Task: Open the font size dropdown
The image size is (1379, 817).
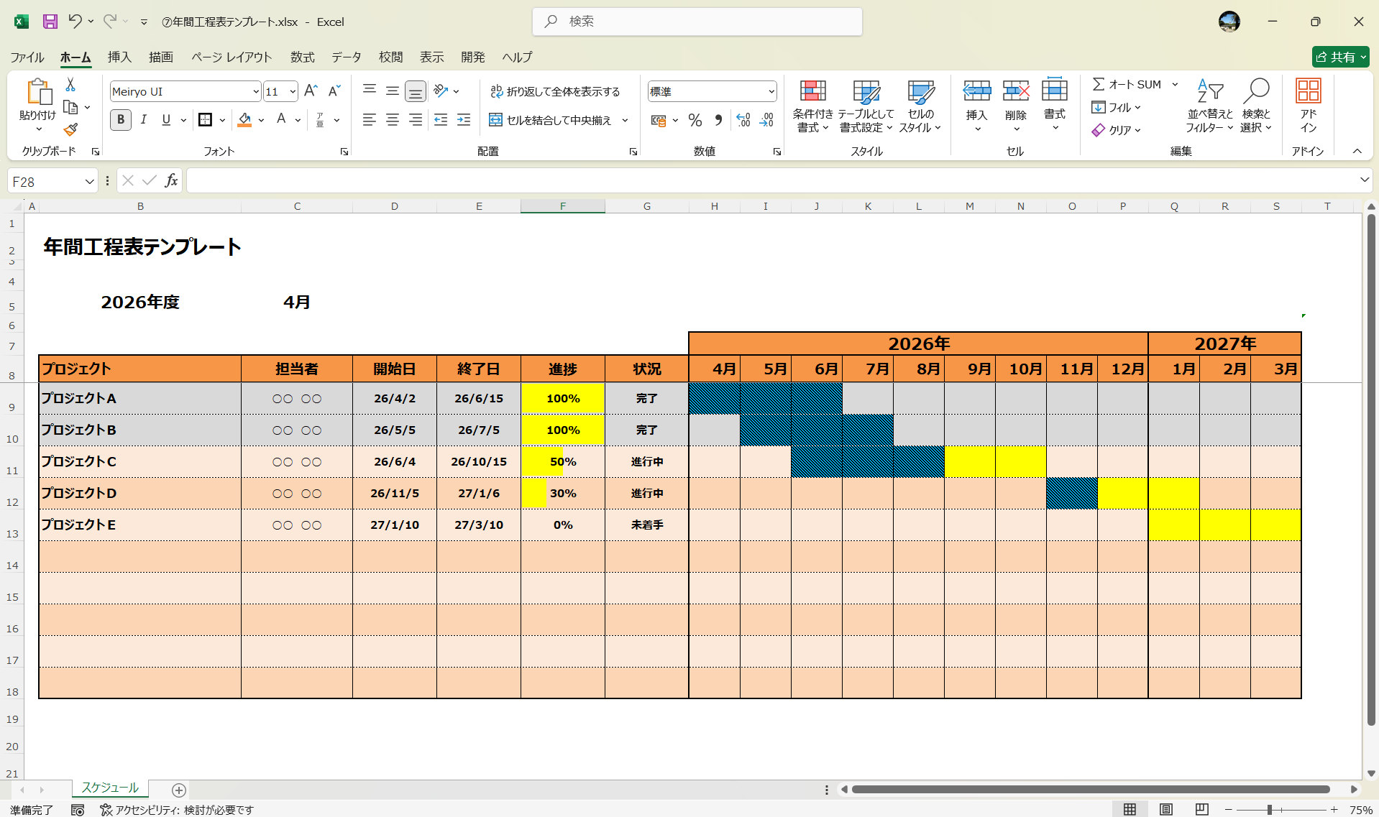Action: (x=290, y=91)
